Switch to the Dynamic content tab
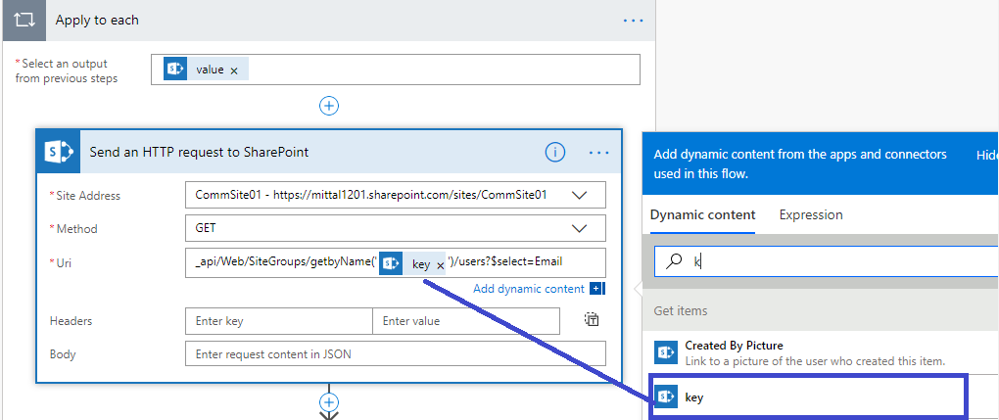 tap(703, 214)
